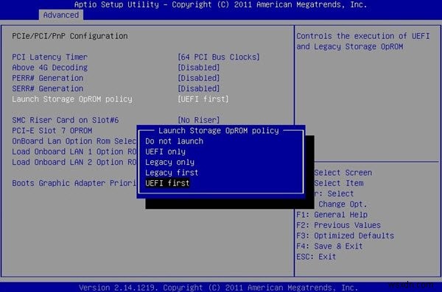Image resolution: width=442 pixels, height=292 pixels.
Task: Click ESC: Exit hint
Action: (x=316, y=257)
